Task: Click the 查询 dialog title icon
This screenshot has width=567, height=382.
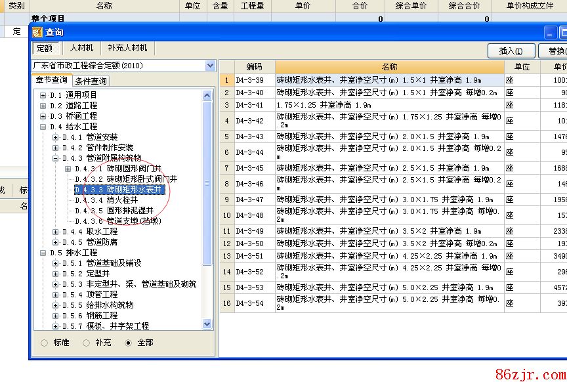Action: click(x=37, y=32)
